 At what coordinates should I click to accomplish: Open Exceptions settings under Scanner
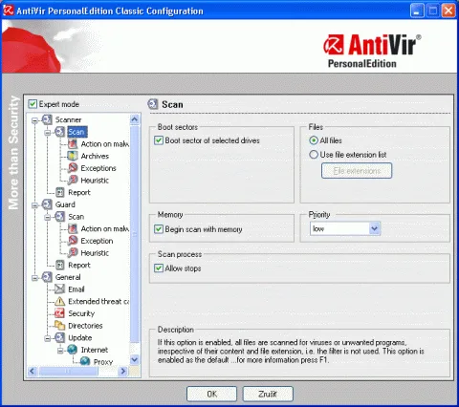(x=98, y=168)
